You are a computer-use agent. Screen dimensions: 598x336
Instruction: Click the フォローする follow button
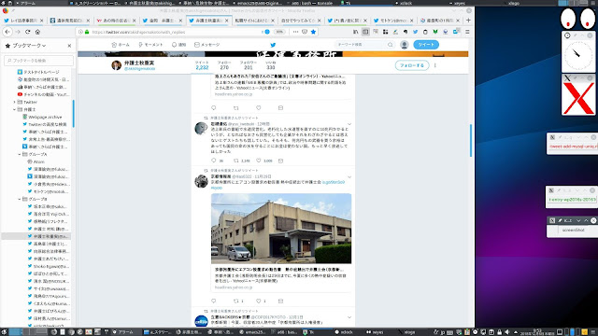(412, 65)
